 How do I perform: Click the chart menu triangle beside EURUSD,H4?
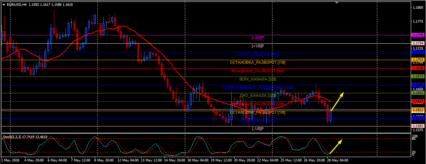pyautogui.click(x=4, y=5)
